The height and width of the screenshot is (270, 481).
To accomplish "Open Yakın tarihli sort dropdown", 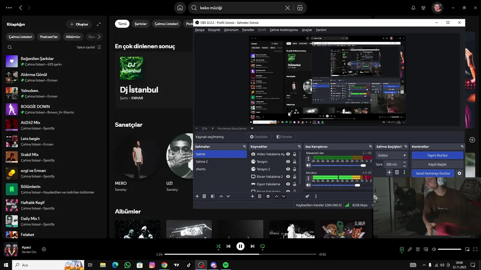I will tap(89, 47).
